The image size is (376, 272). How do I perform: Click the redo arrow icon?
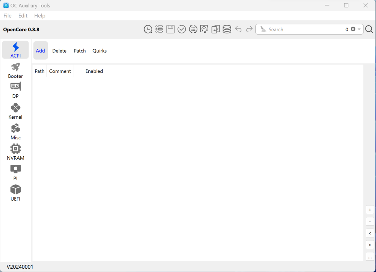pos(249,29)
